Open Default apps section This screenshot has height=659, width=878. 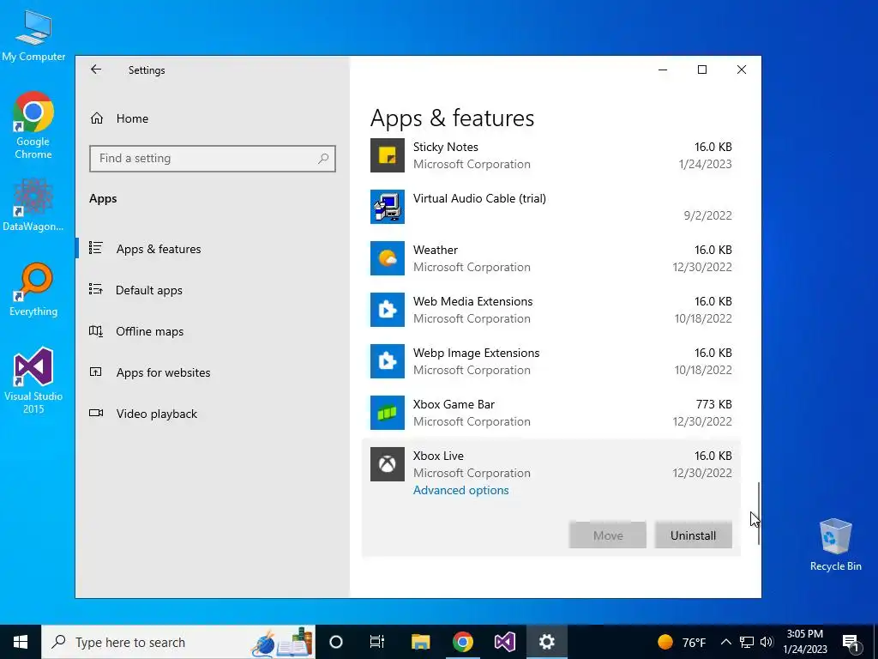[149, 290]
